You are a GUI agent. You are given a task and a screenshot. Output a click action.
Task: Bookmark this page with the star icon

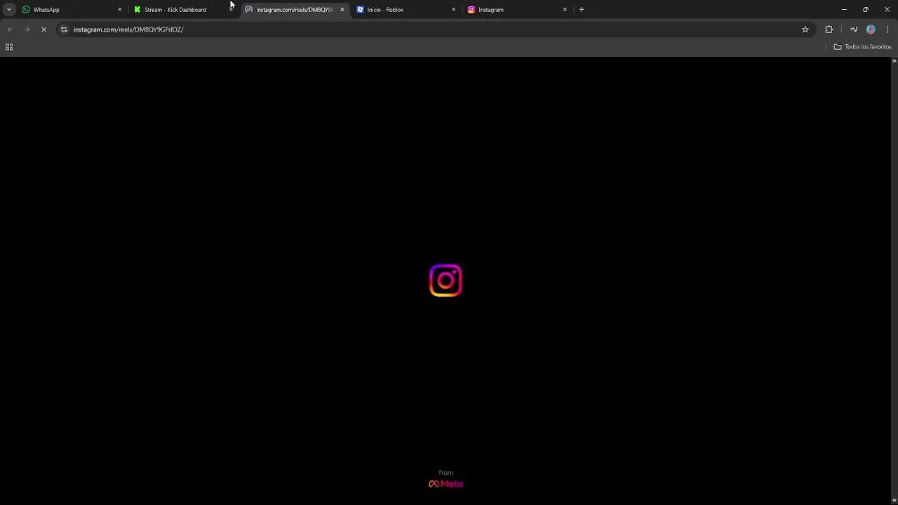[805, 29]
